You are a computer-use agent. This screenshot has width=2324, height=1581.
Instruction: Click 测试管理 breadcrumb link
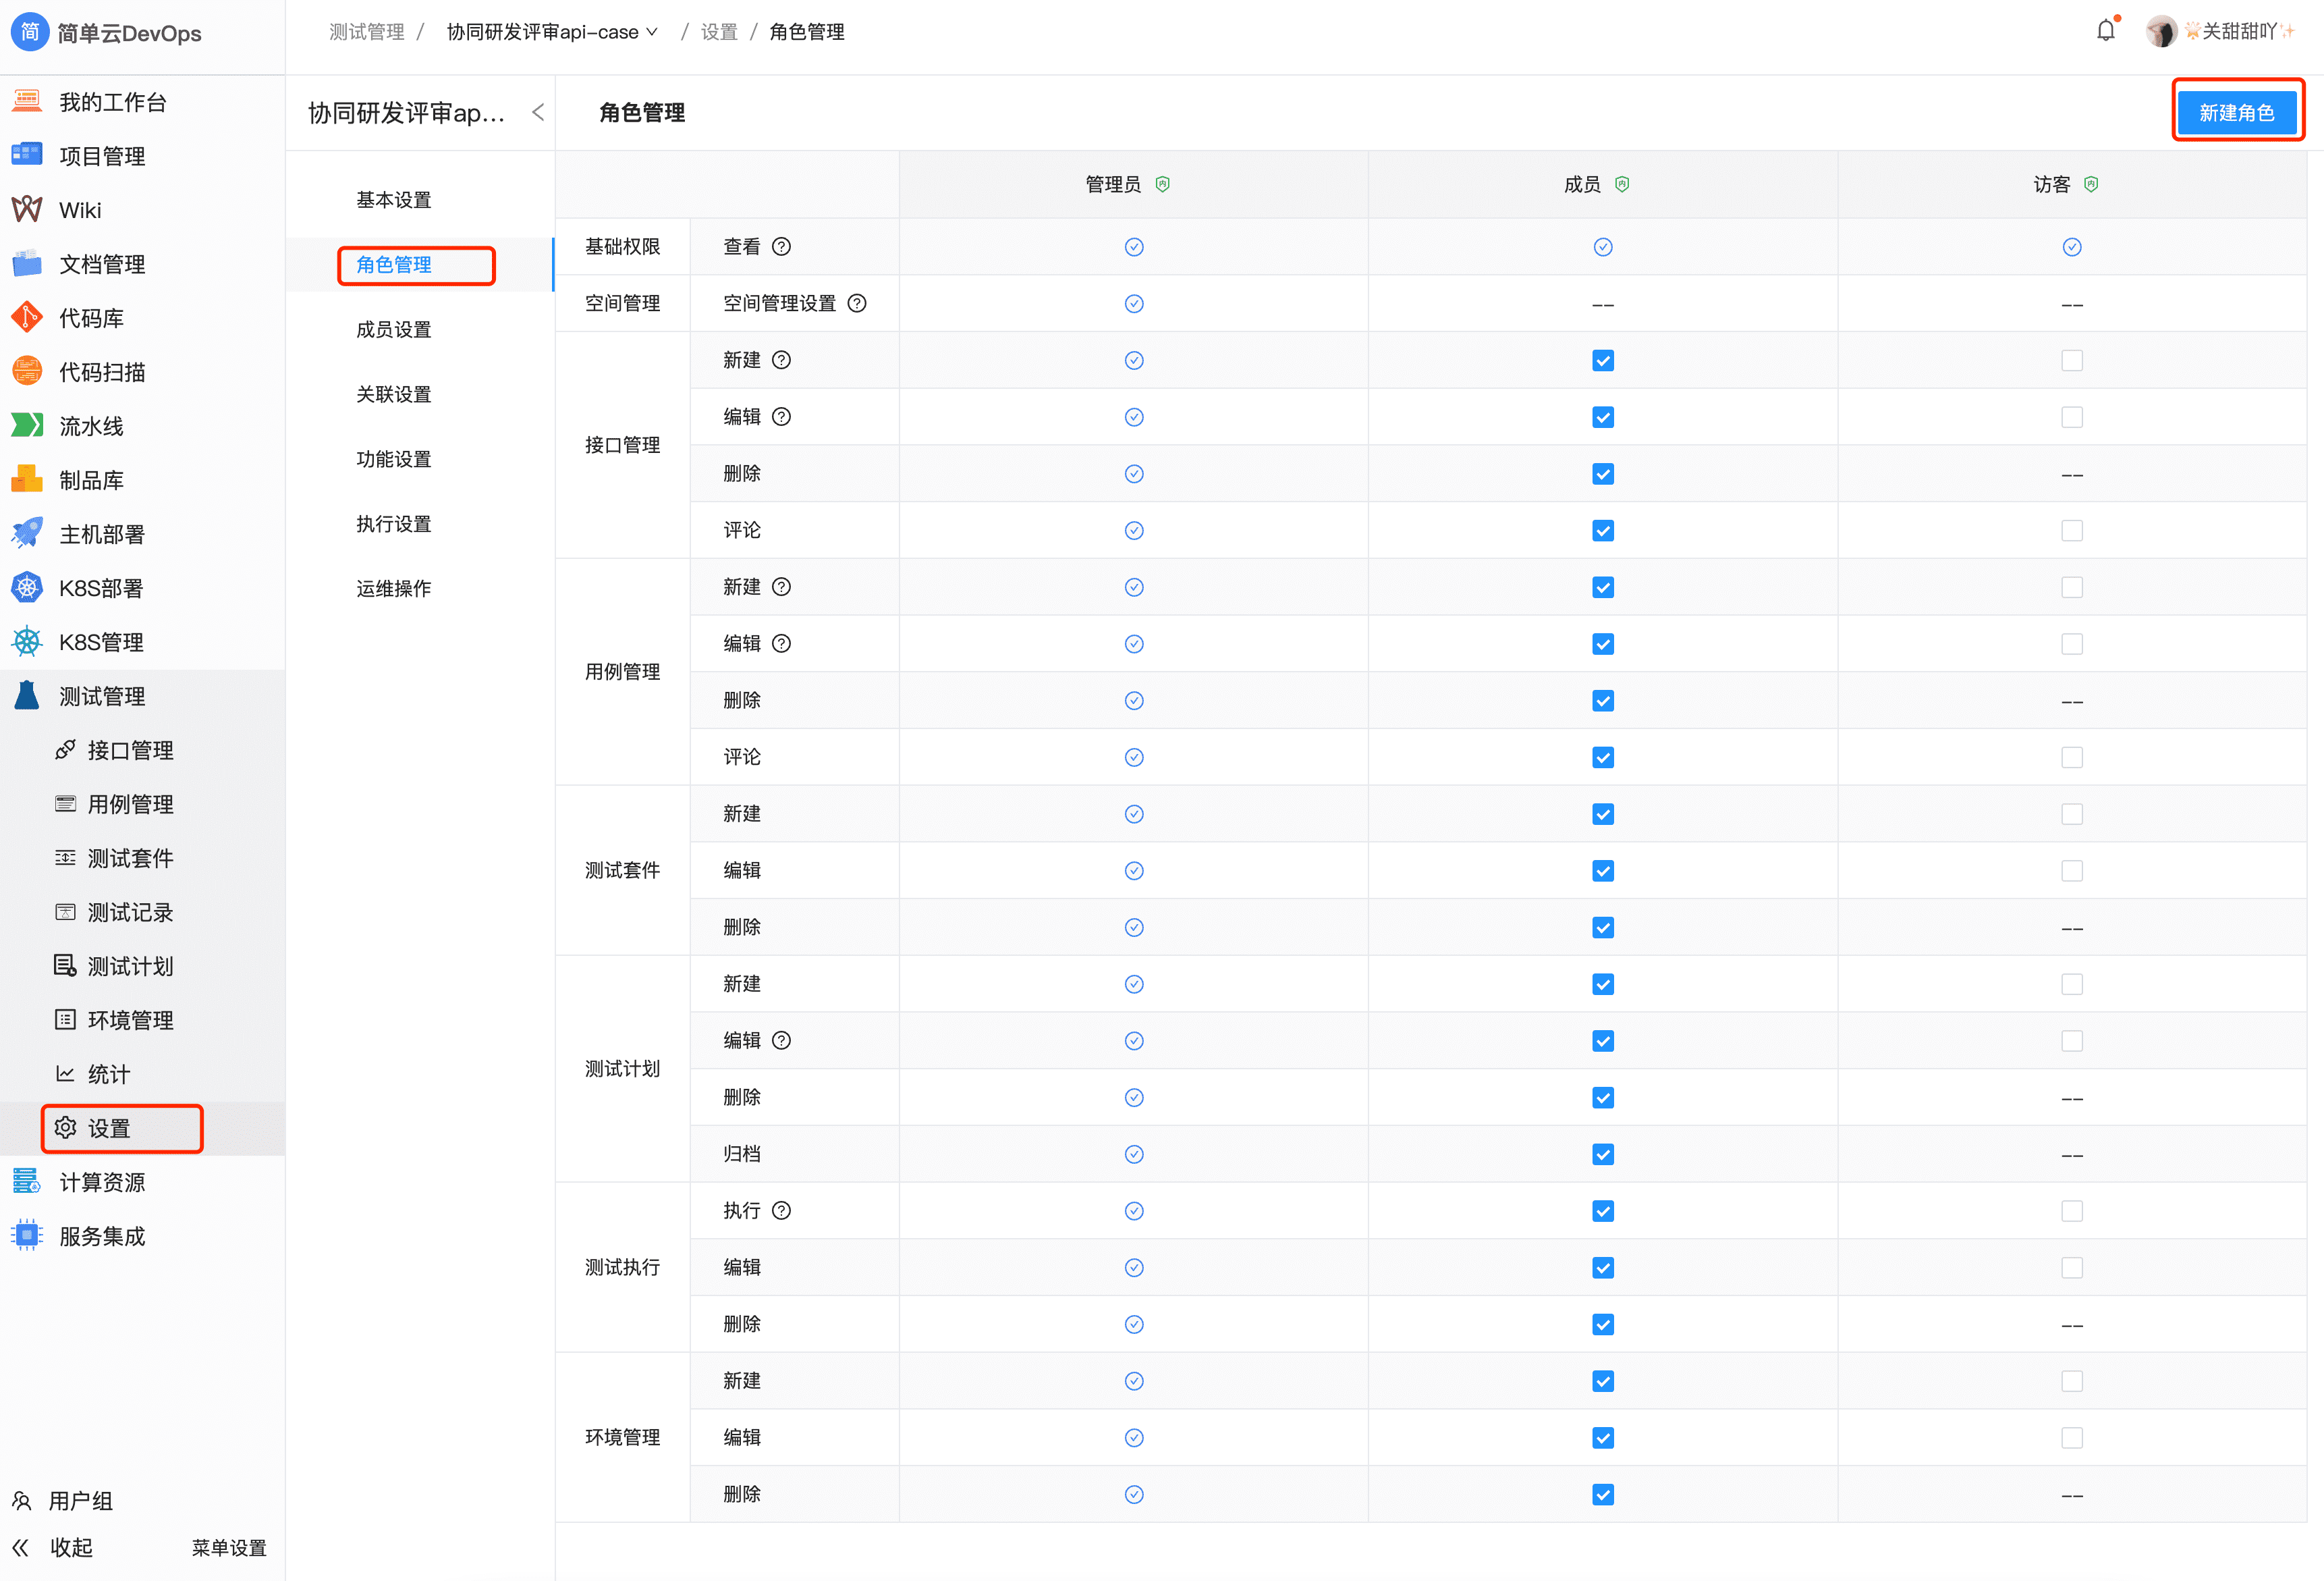366,32
